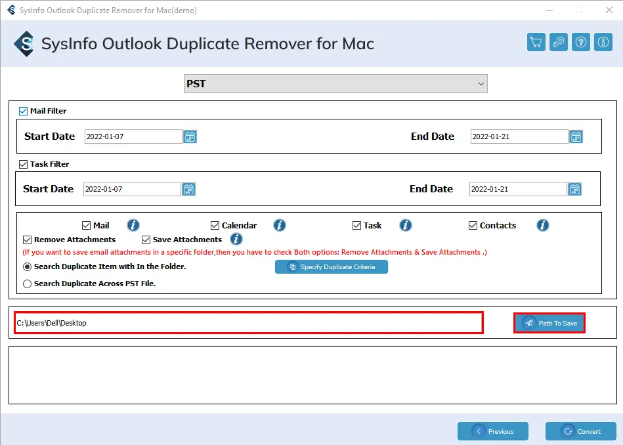This screenshot has height=445, width=623.
Task: Click the Path To Save button
Action: pyautogui.click(x=549, y=323)
